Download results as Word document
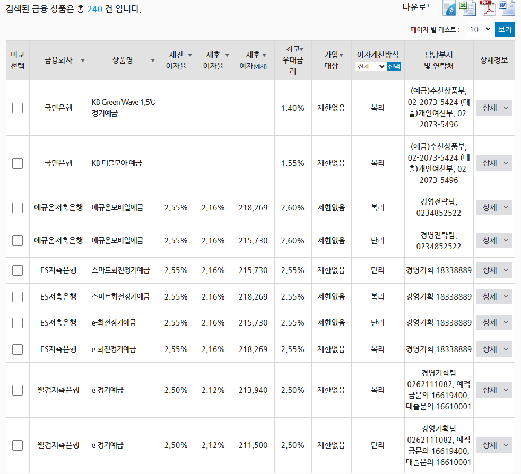 pos(507,8)
